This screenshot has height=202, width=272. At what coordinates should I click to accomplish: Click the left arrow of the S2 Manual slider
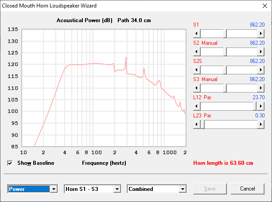(x=197, y=52)
